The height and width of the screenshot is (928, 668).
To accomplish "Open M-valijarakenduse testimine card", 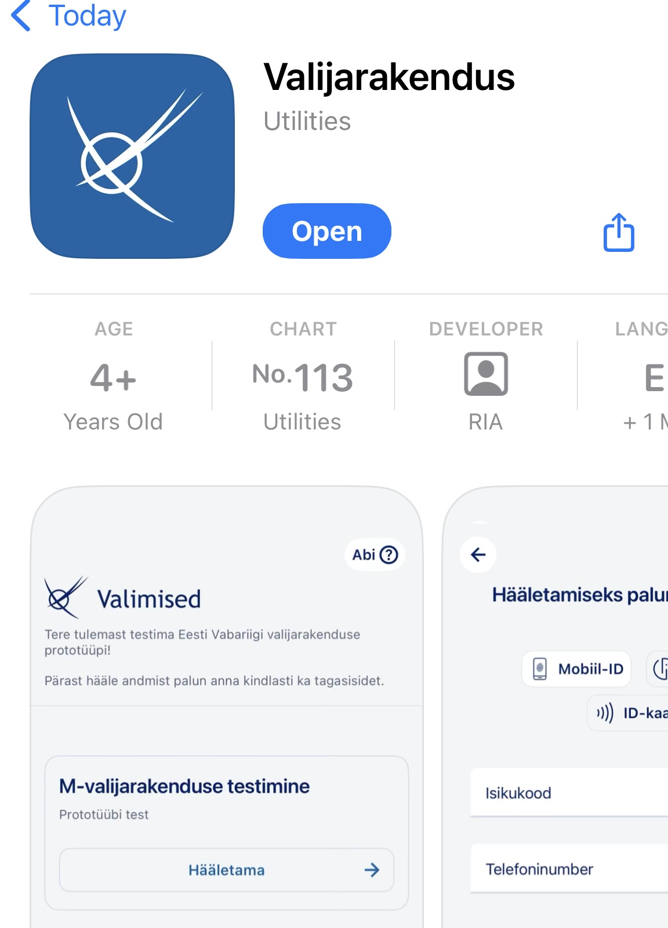I will click(227, 833).
